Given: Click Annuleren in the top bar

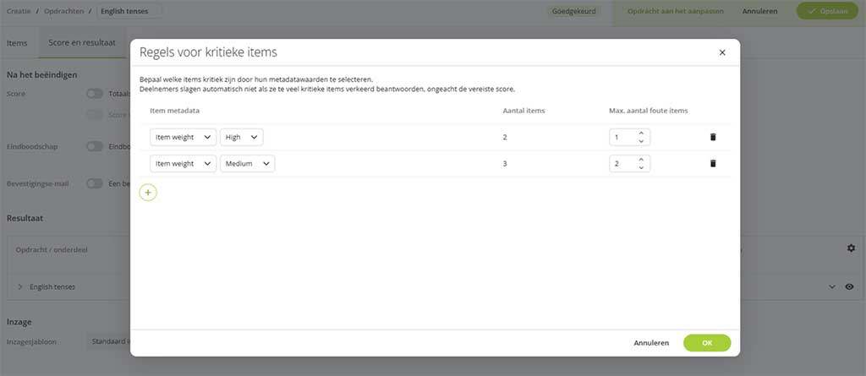Looking at the screenshot, I should 759,11.
